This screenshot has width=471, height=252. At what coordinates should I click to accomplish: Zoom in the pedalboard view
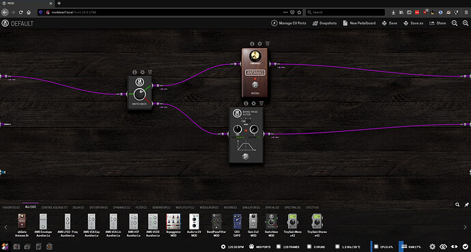[466, 23]
